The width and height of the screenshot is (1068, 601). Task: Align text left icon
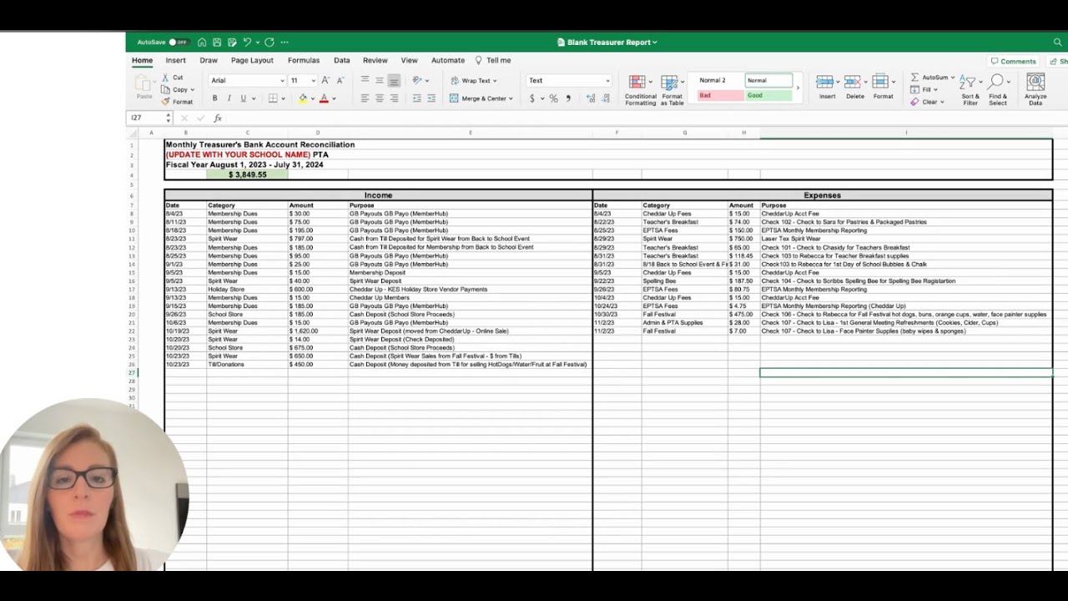coord(365,98)
